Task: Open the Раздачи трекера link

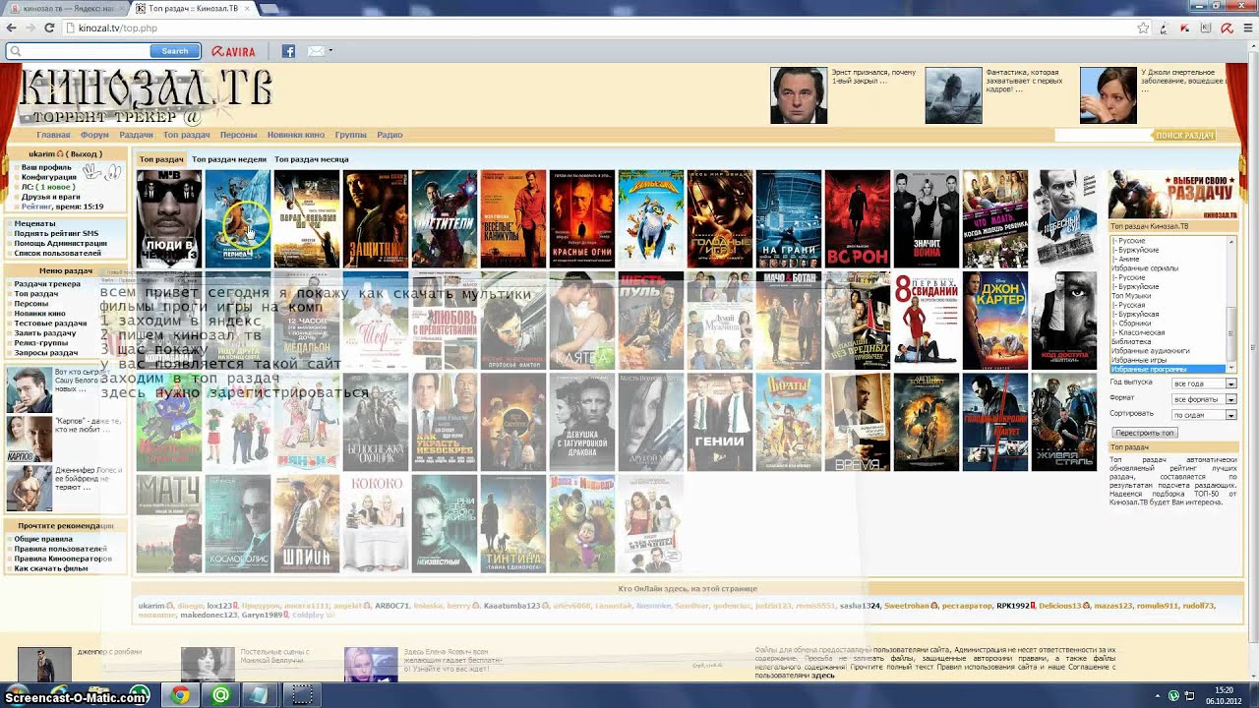Action: (47, 284)
